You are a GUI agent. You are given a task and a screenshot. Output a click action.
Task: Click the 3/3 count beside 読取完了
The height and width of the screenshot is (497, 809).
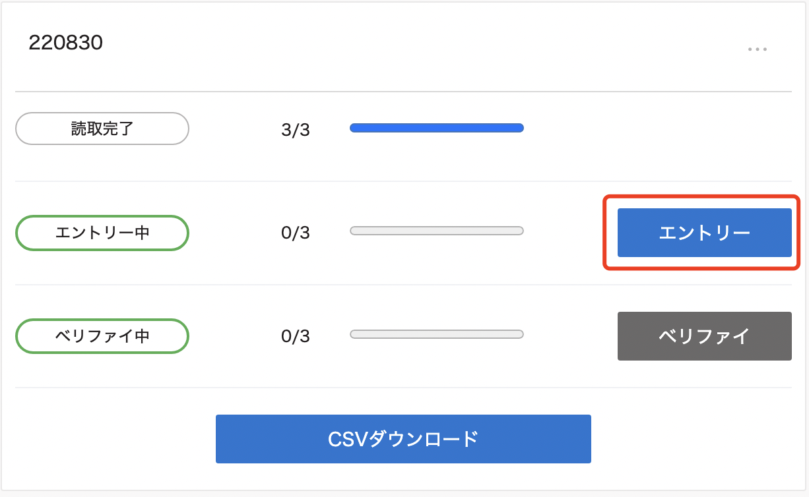tap(295, 130)
